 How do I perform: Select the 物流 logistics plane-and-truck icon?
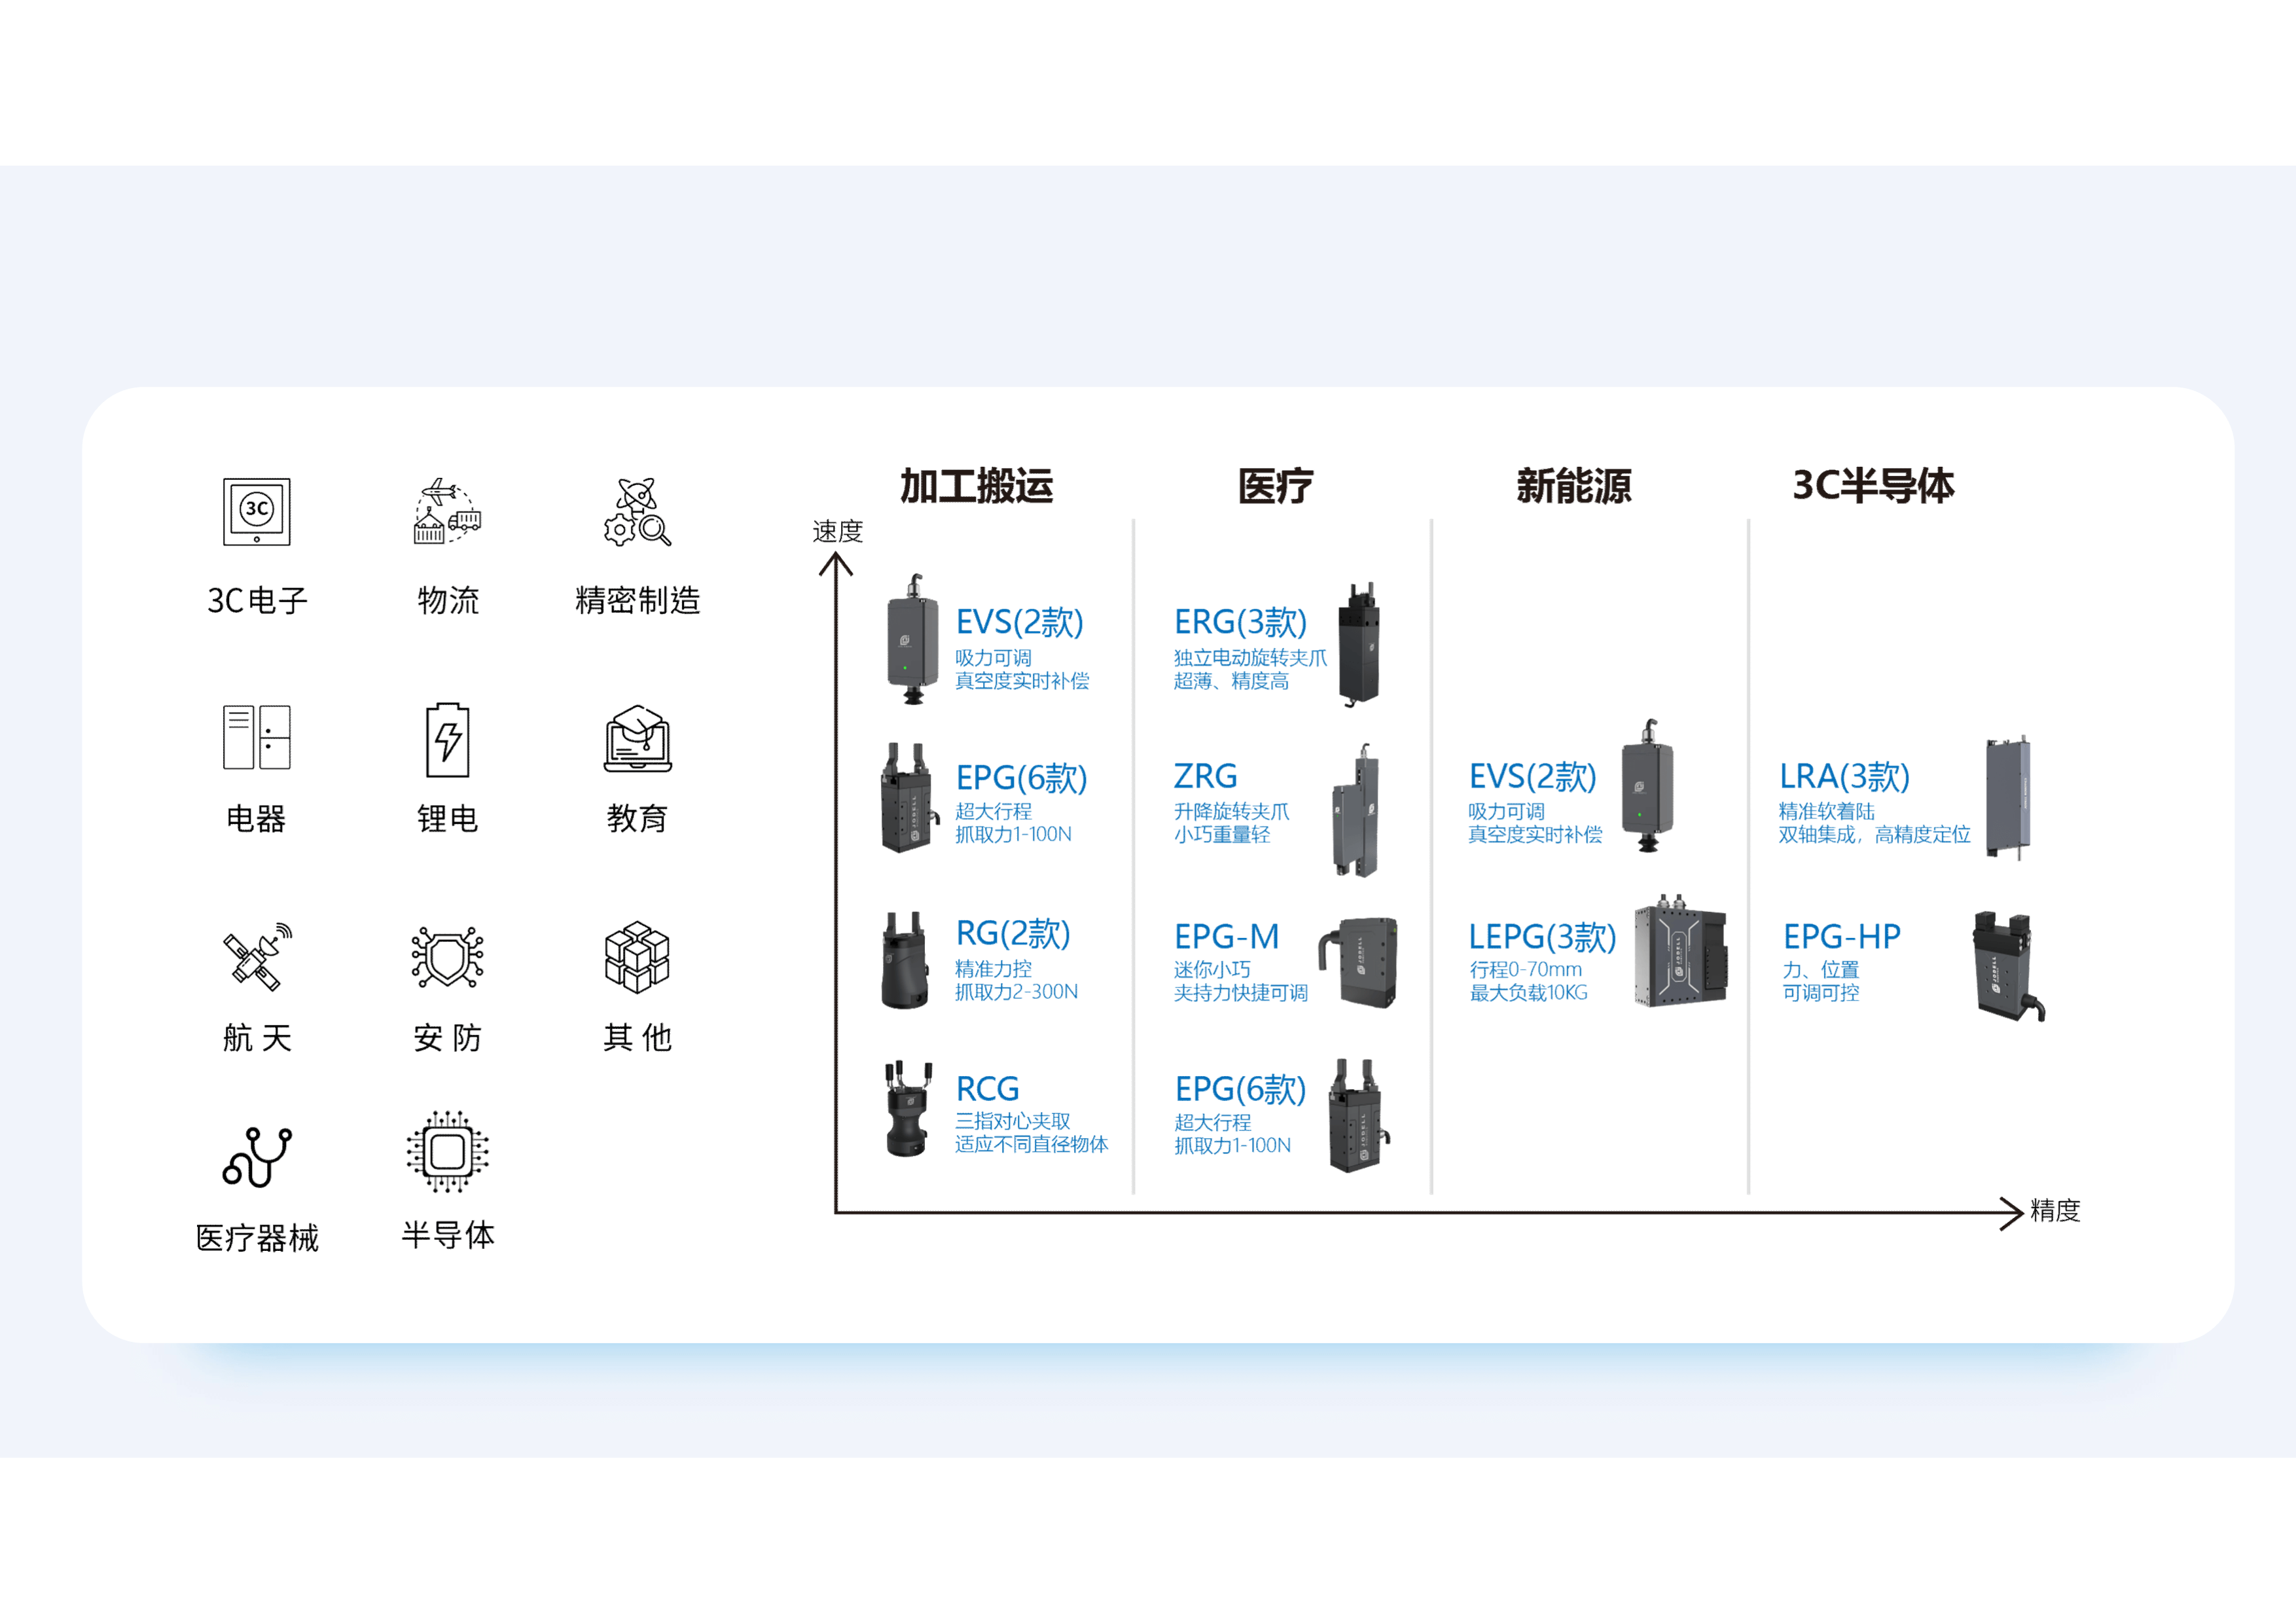448,511
